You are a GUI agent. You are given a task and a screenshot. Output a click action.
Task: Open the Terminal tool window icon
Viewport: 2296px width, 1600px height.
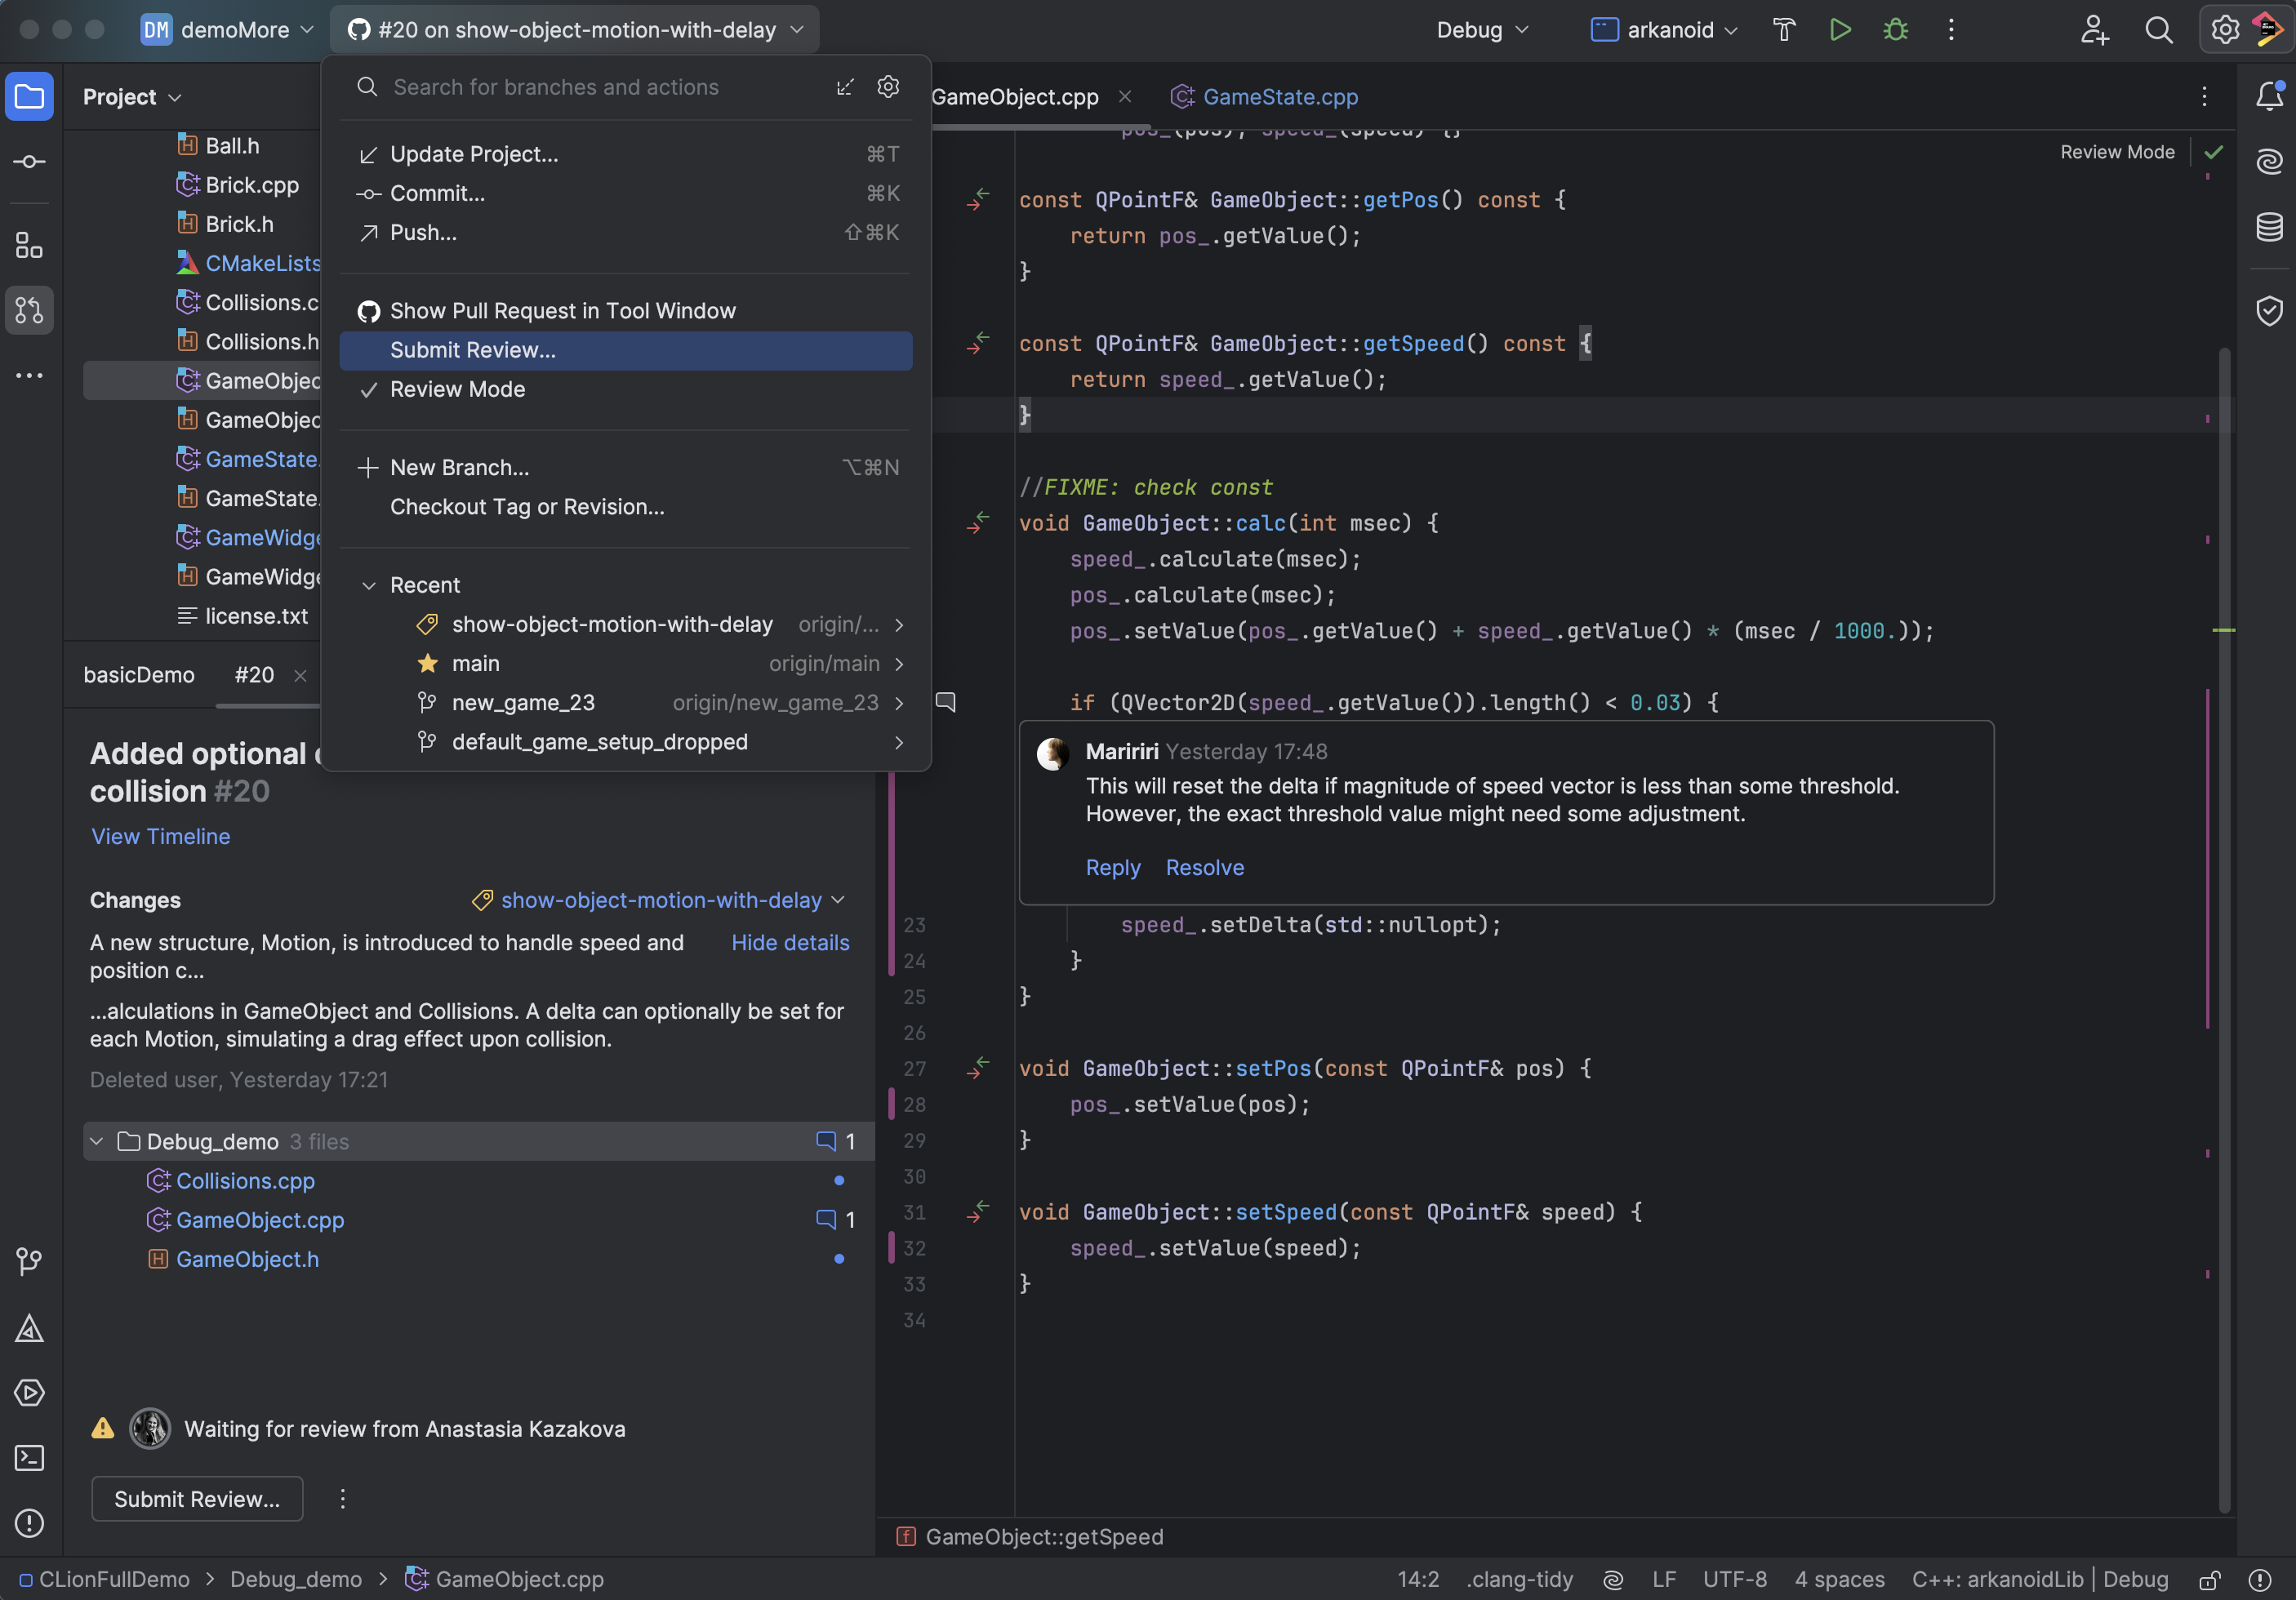point(29,1458)
